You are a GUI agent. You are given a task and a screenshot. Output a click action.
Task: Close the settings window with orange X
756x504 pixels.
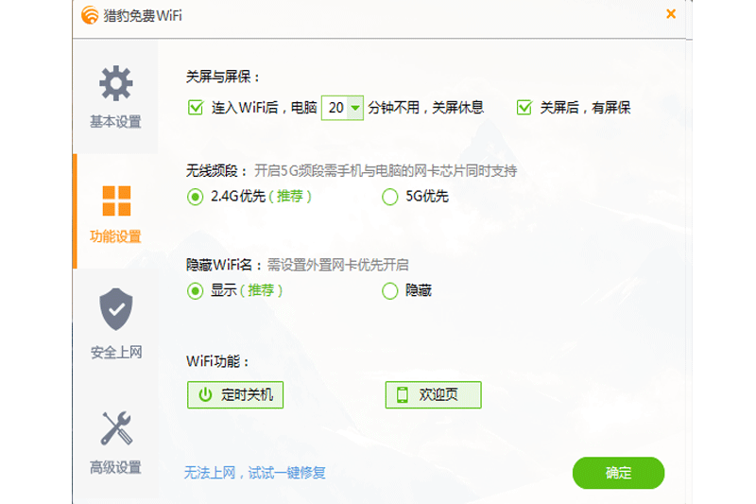tap(671, 14)
